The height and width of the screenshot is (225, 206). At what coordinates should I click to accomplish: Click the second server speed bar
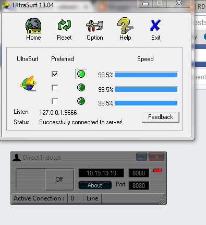(x=147, y=89)
